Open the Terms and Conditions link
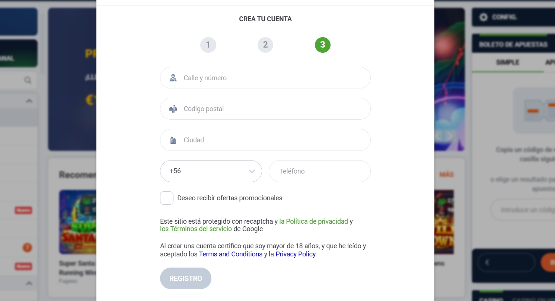The width and height of the screenshot is (555, 301). 230,254
